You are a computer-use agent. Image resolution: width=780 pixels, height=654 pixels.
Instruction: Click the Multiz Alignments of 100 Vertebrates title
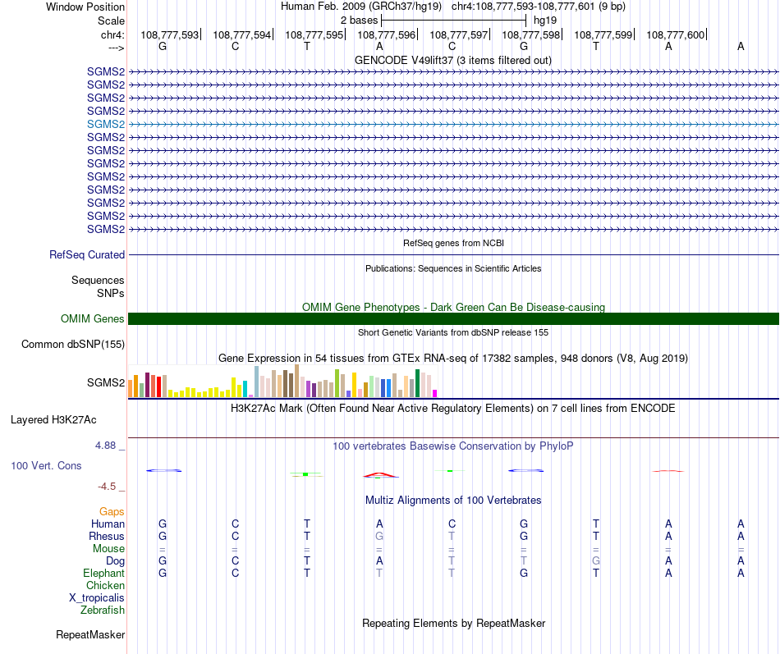(453, 501)
